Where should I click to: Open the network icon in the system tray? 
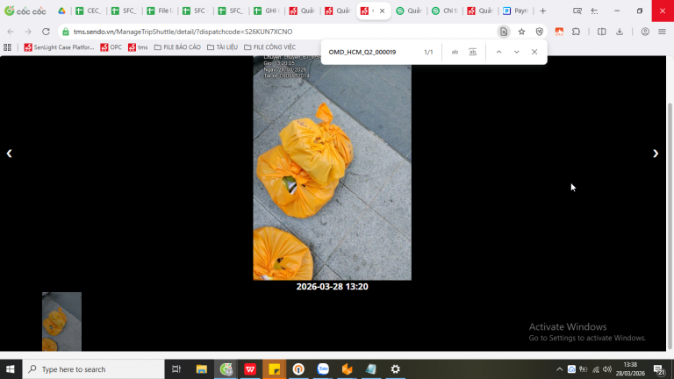tap(595, 369)
